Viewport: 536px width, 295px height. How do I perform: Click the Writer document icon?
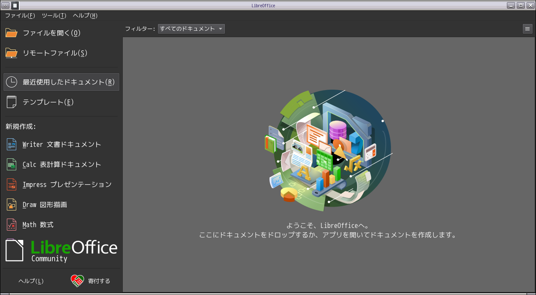point(12,144)
